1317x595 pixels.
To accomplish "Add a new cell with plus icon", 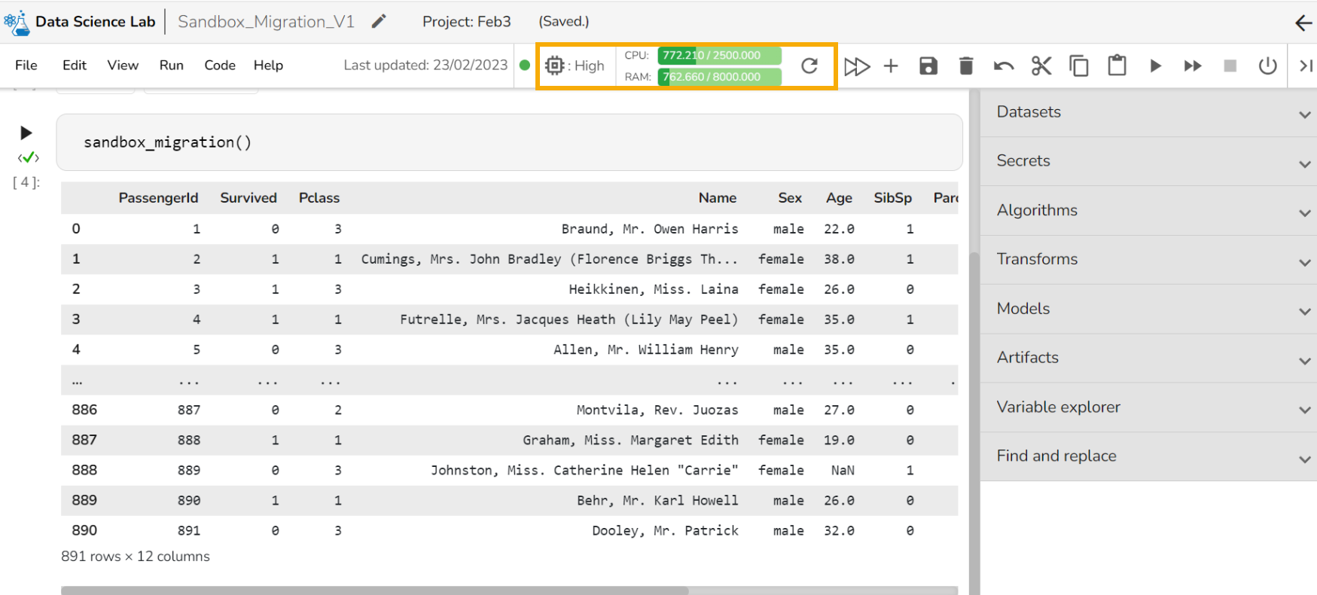I will coord(891,66).
